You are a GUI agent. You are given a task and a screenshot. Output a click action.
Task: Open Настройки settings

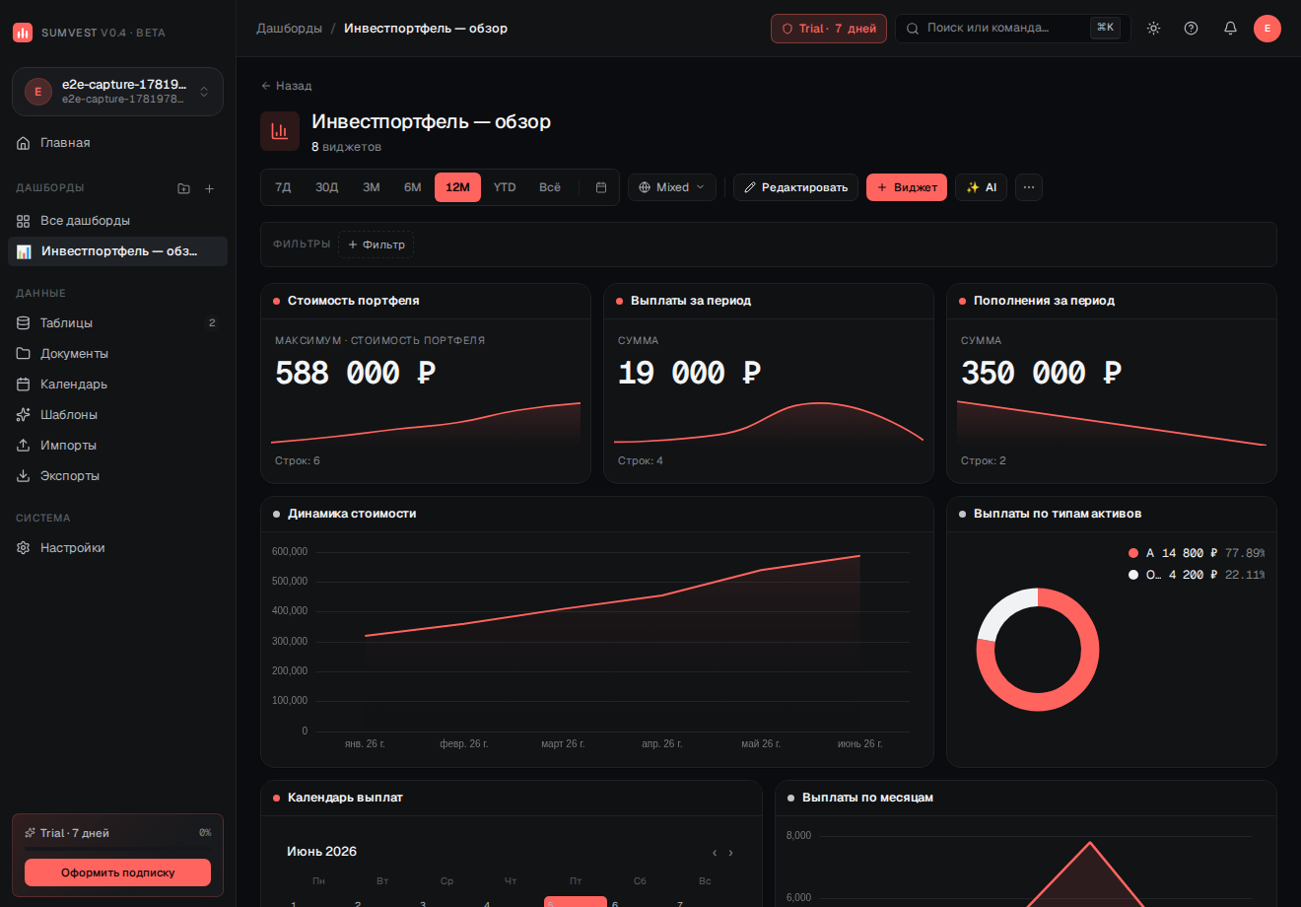pyautogui.click(x=117, y=548)
